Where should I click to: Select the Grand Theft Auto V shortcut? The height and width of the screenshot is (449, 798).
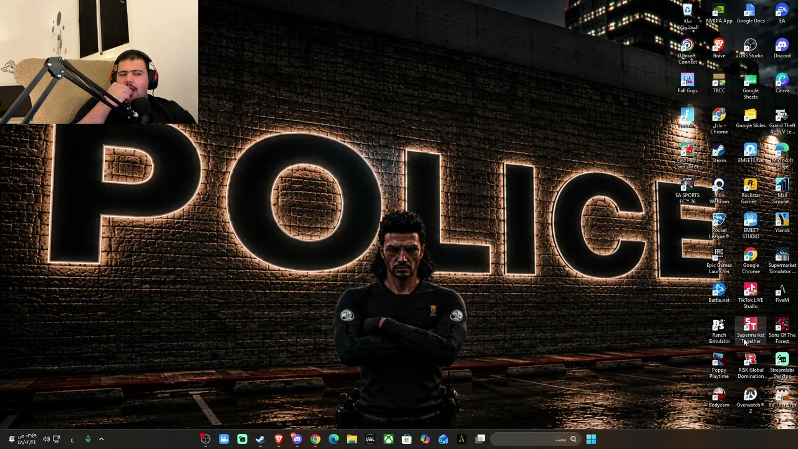(x=782, y=121)
